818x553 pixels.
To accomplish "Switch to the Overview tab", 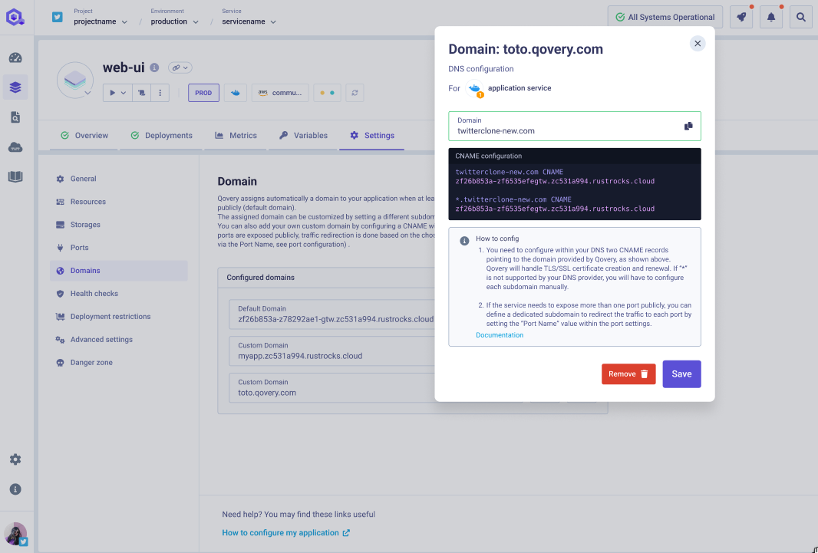I will click(x=84, y=136).
